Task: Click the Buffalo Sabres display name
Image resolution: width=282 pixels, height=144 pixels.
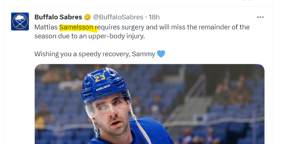Action: pos(58,17)
